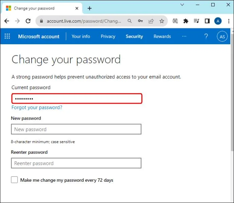Maximize the browser window
This screenshot has width=234, height=203.
213,5
